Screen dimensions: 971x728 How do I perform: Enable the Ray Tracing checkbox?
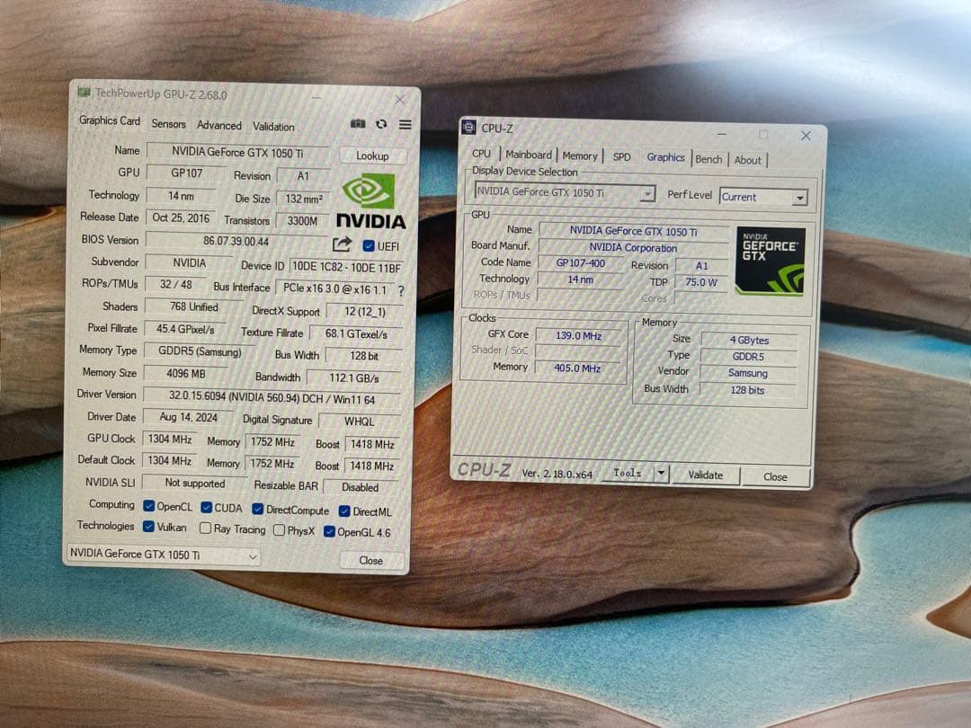206,529
